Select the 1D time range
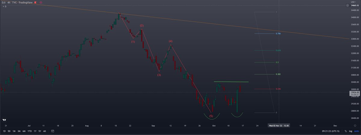 4,131
